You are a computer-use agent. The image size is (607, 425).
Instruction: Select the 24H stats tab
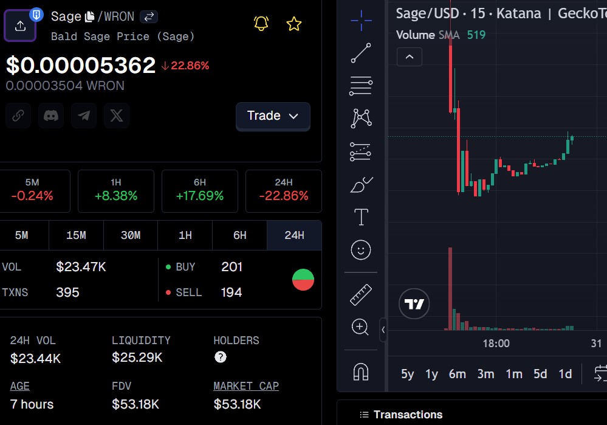coord(294,235)
